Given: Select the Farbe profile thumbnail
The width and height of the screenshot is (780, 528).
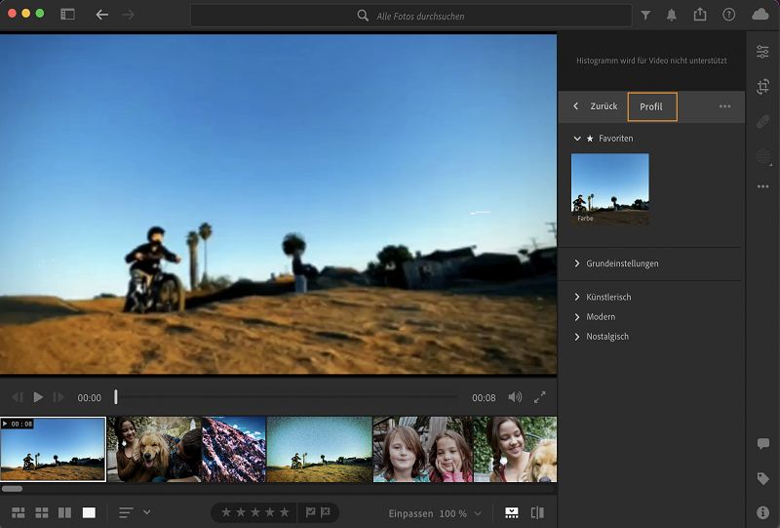Looking at the screenshot, I should point(610,188).
